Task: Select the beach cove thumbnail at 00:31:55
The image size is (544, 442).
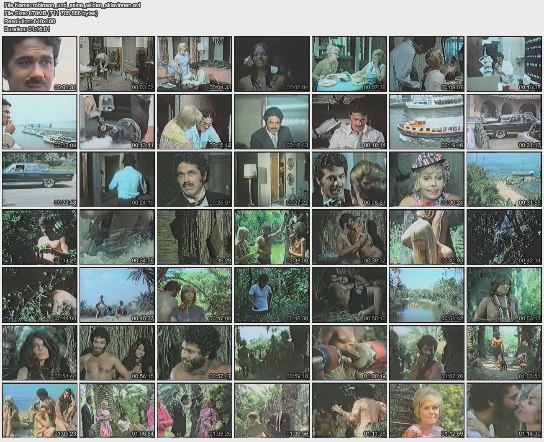Action: tap(504, 179)
